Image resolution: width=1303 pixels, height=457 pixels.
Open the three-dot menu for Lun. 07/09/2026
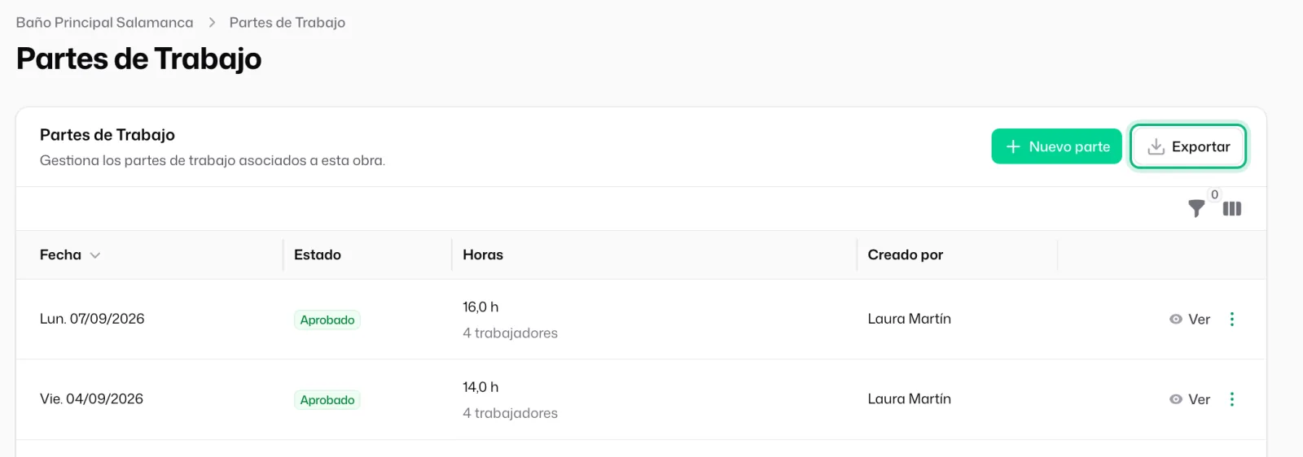(x=1231, y=319)
